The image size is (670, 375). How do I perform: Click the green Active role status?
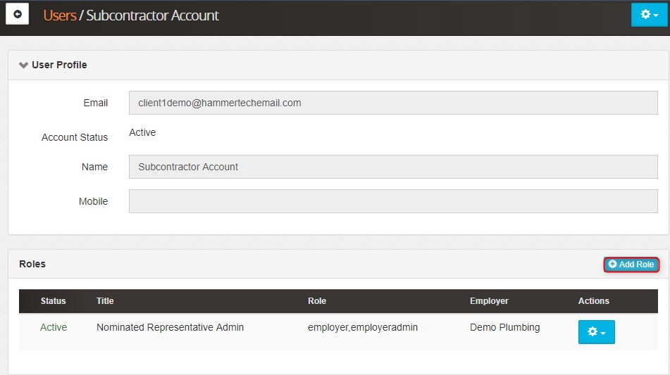[54, 327]
